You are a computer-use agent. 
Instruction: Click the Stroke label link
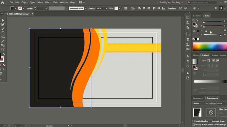click(x=30, y=8)
